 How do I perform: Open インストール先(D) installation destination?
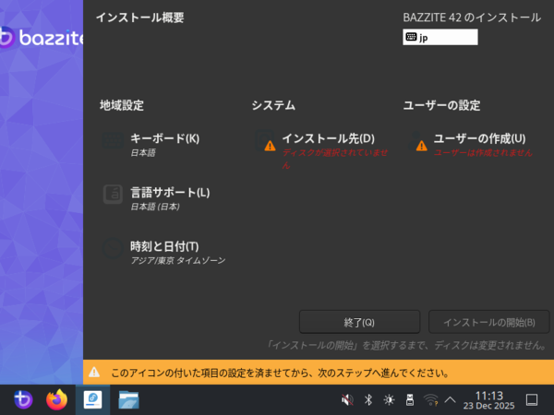pyautogui.click(x=328, y=138)
